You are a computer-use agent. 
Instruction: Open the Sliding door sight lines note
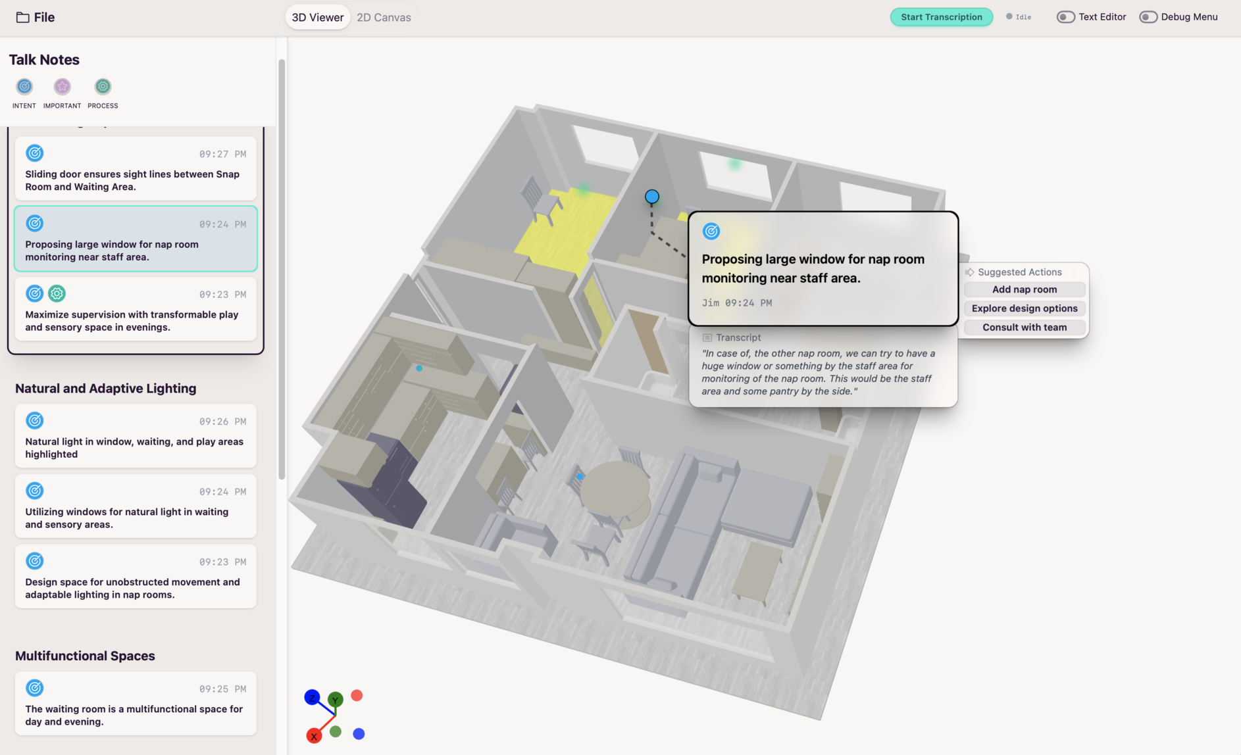136,168
